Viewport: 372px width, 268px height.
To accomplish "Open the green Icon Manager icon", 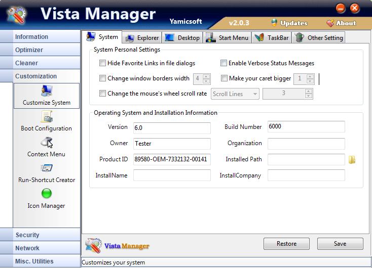I will [47, 194].
